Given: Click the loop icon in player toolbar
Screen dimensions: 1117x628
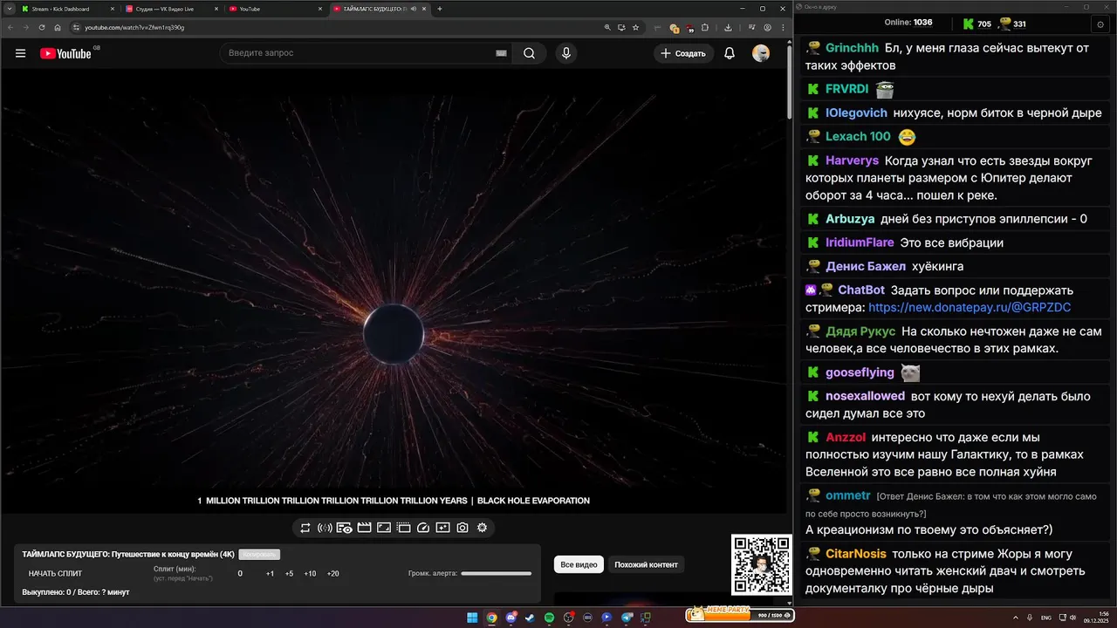Looking at the screenshot, I should tap(305, 528).
